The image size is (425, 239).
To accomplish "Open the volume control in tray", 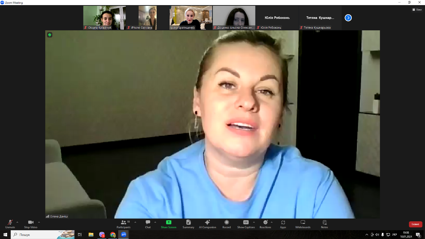I will [x=377, y=235].
